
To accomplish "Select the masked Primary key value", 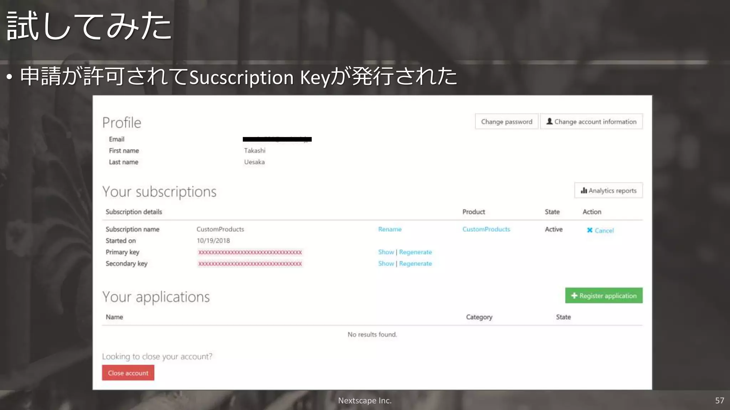I will (x=250, y=252).
